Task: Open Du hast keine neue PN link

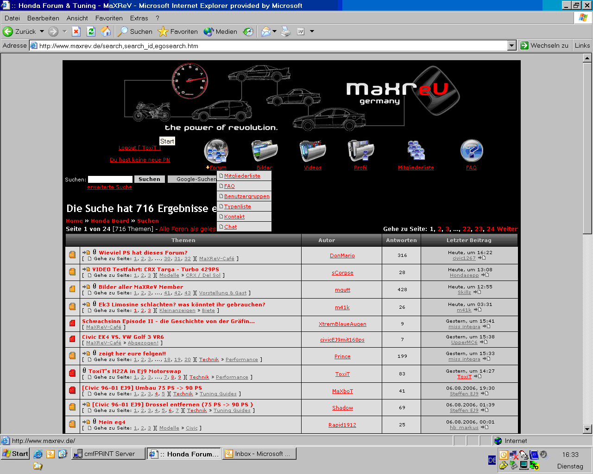Action: point(140,160)
